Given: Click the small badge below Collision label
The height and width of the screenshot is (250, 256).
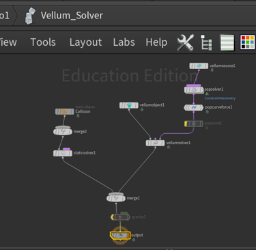Looking at the screenshot, I should [78, 115].
